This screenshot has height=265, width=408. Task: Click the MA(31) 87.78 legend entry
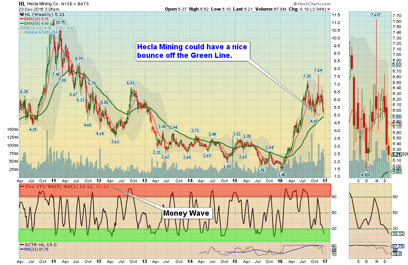click(36, 250)
